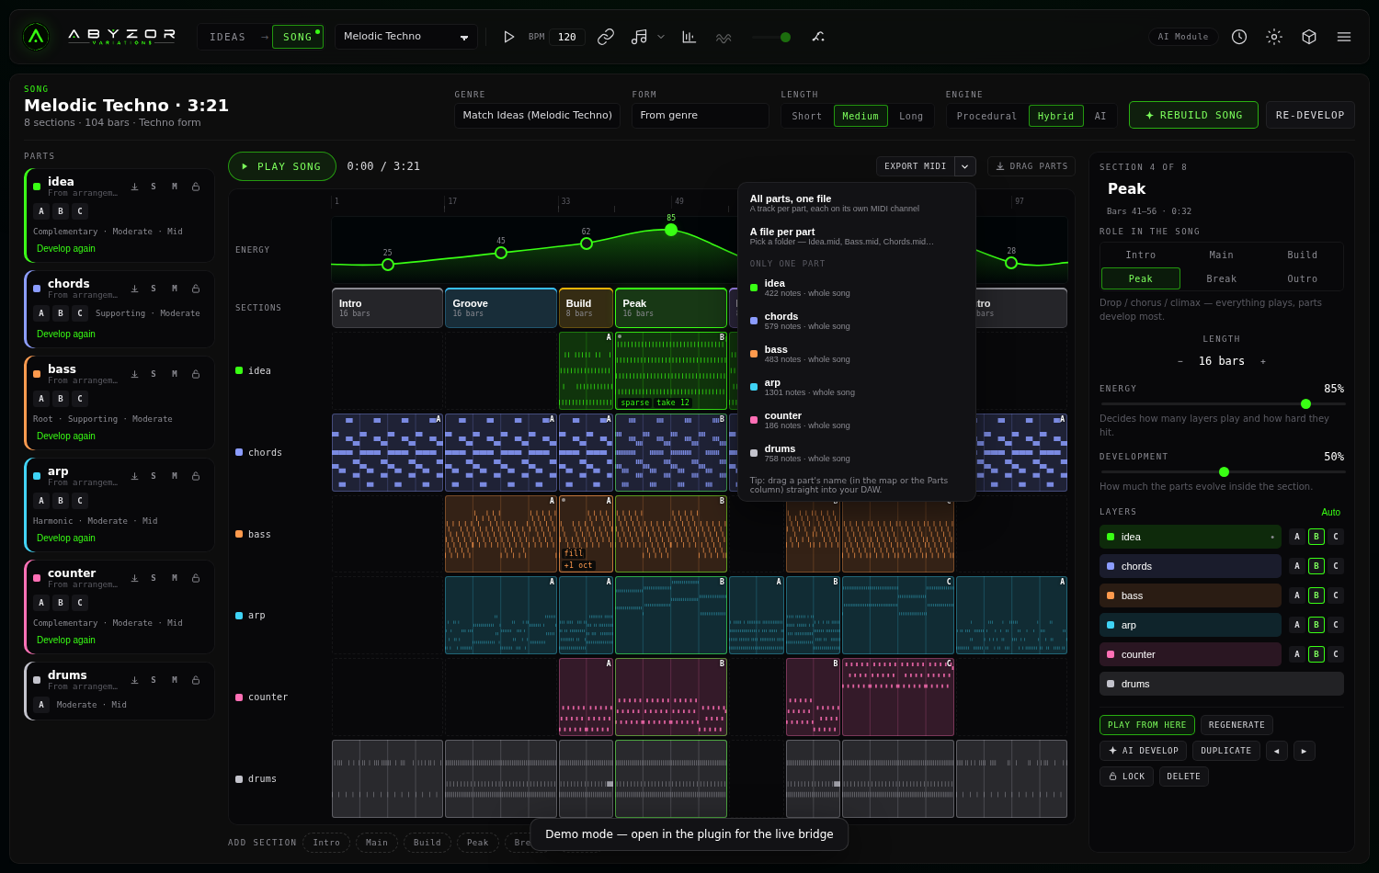1379x873 pixels.
Task: Choose Procedural engine option
Action: click(986, 116)
